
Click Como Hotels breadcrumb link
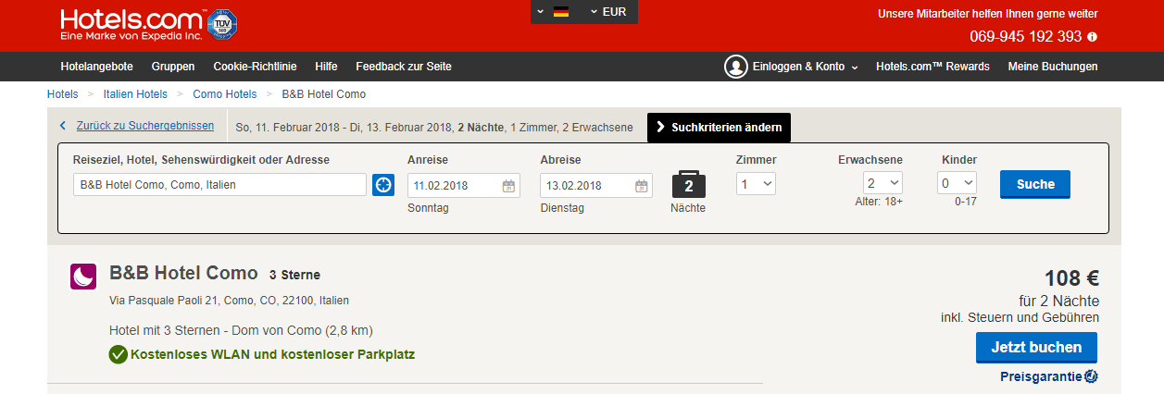[x=225, y=94]
